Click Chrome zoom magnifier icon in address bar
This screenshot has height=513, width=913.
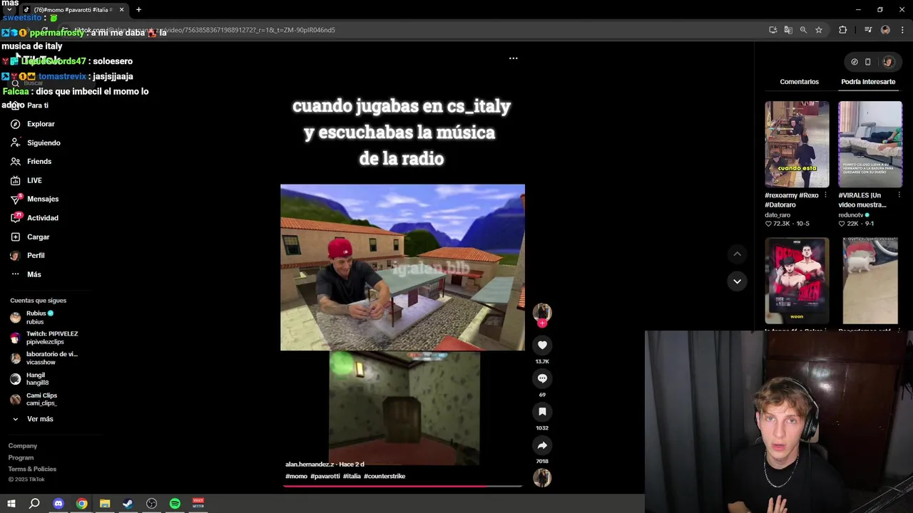coord(803,30)
